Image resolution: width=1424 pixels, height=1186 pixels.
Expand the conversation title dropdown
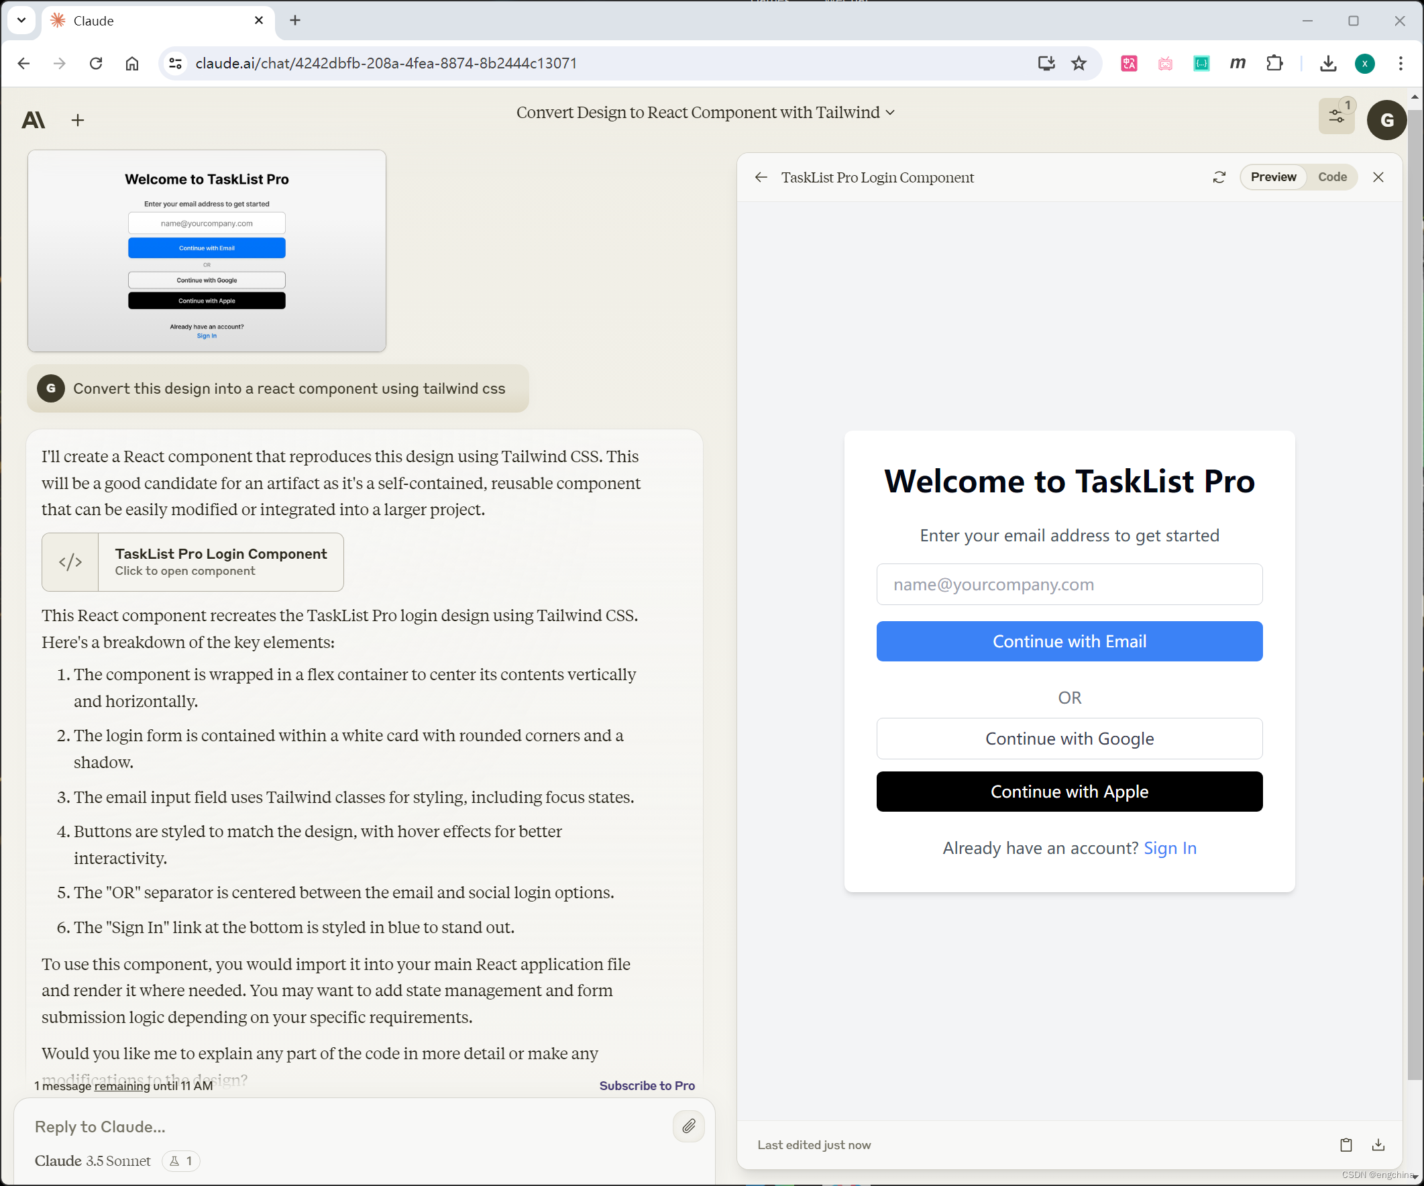point(891,113)
